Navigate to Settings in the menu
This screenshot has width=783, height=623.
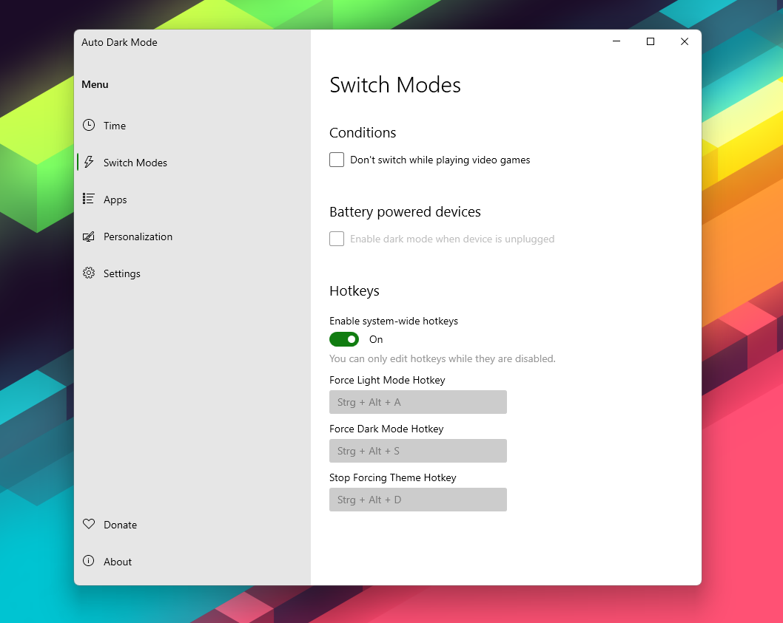(192, 273)
